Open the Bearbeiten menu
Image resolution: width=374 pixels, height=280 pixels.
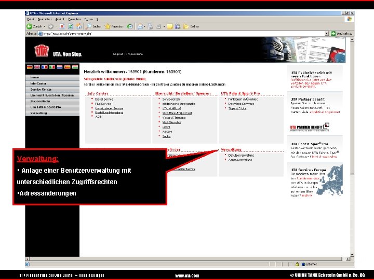click(x=44, y=19)
